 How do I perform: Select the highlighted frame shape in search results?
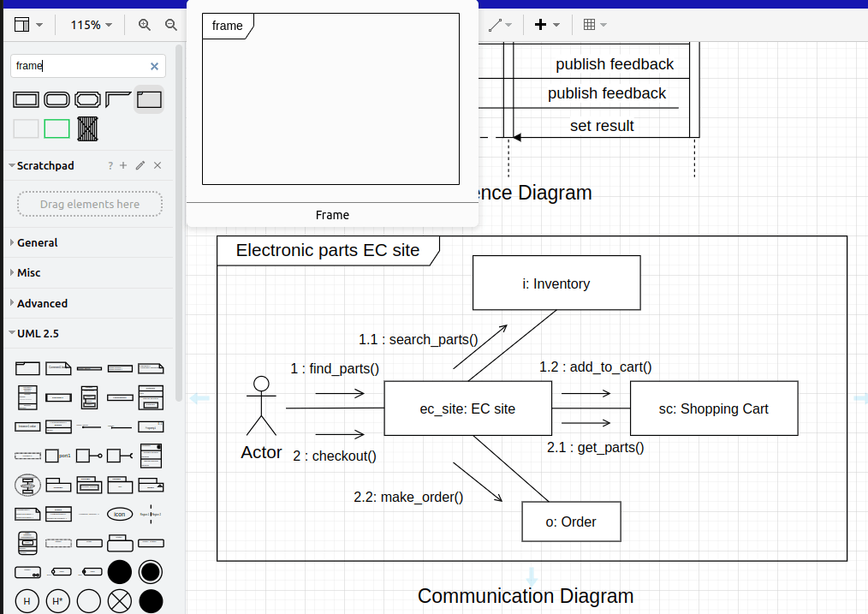coord(149,99)
